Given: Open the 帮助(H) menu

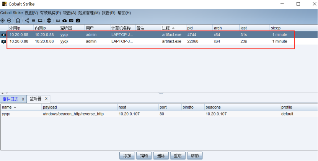Looking at the screenshot, I should point(124,13).
